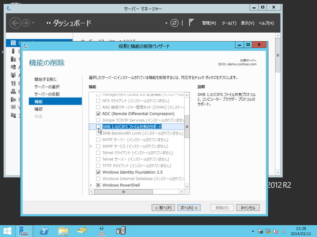Click the feature list horizontal scrollbar thumb
317x237 pixels.
(x=124, y=191)
